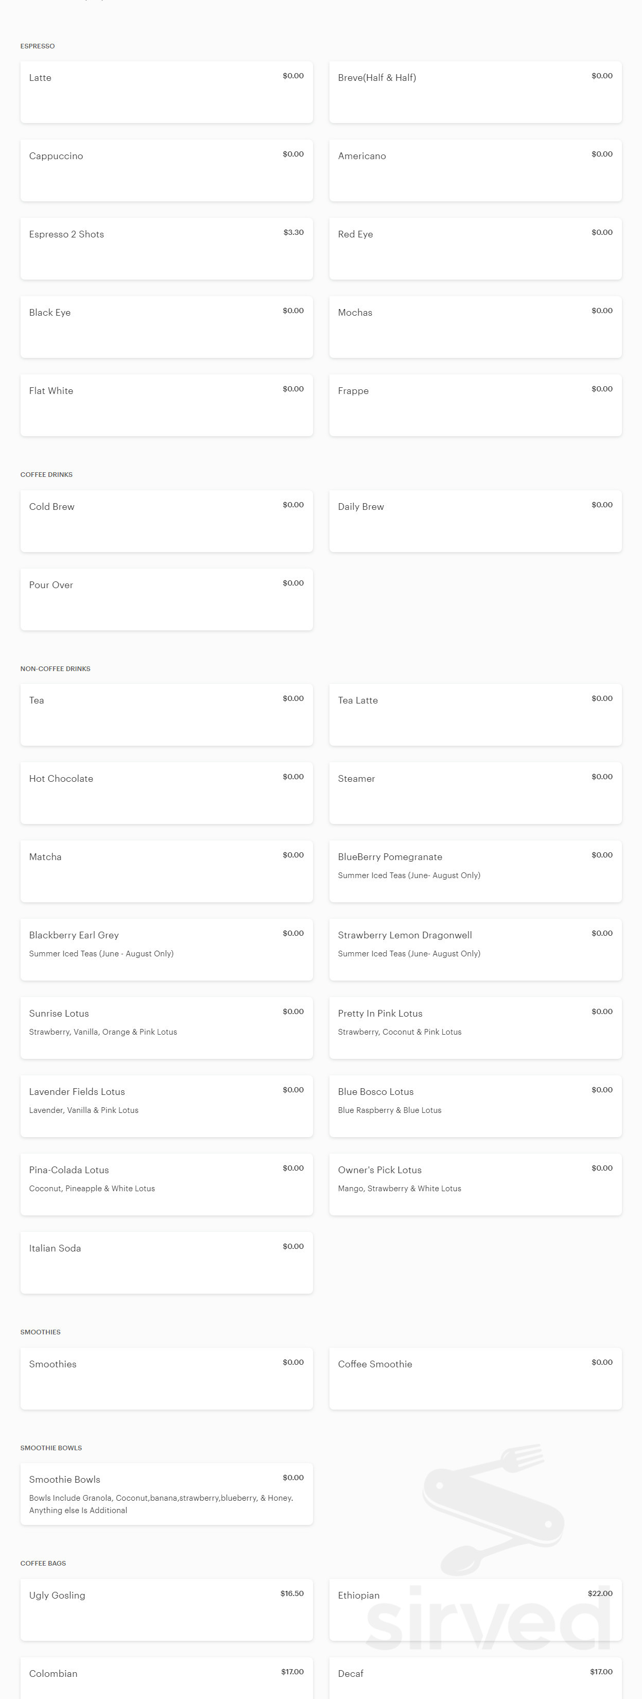642x1699 pixels.
Task: Choose the Hot Chocolate card
Action: (166, 794)
